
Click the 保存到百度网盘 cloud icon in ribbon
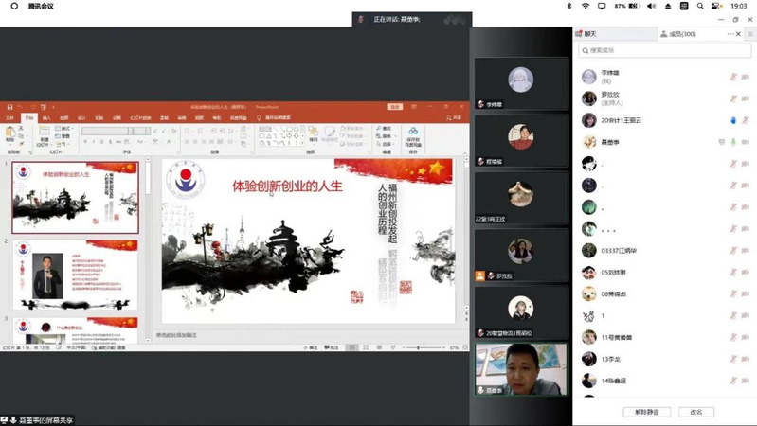pyautogui.click(x=413, y=132)
